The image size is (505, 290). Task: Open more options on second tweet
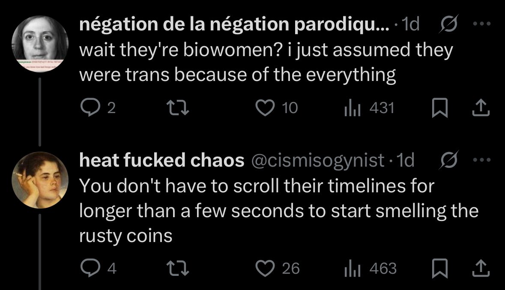click(x=482, y=159)
